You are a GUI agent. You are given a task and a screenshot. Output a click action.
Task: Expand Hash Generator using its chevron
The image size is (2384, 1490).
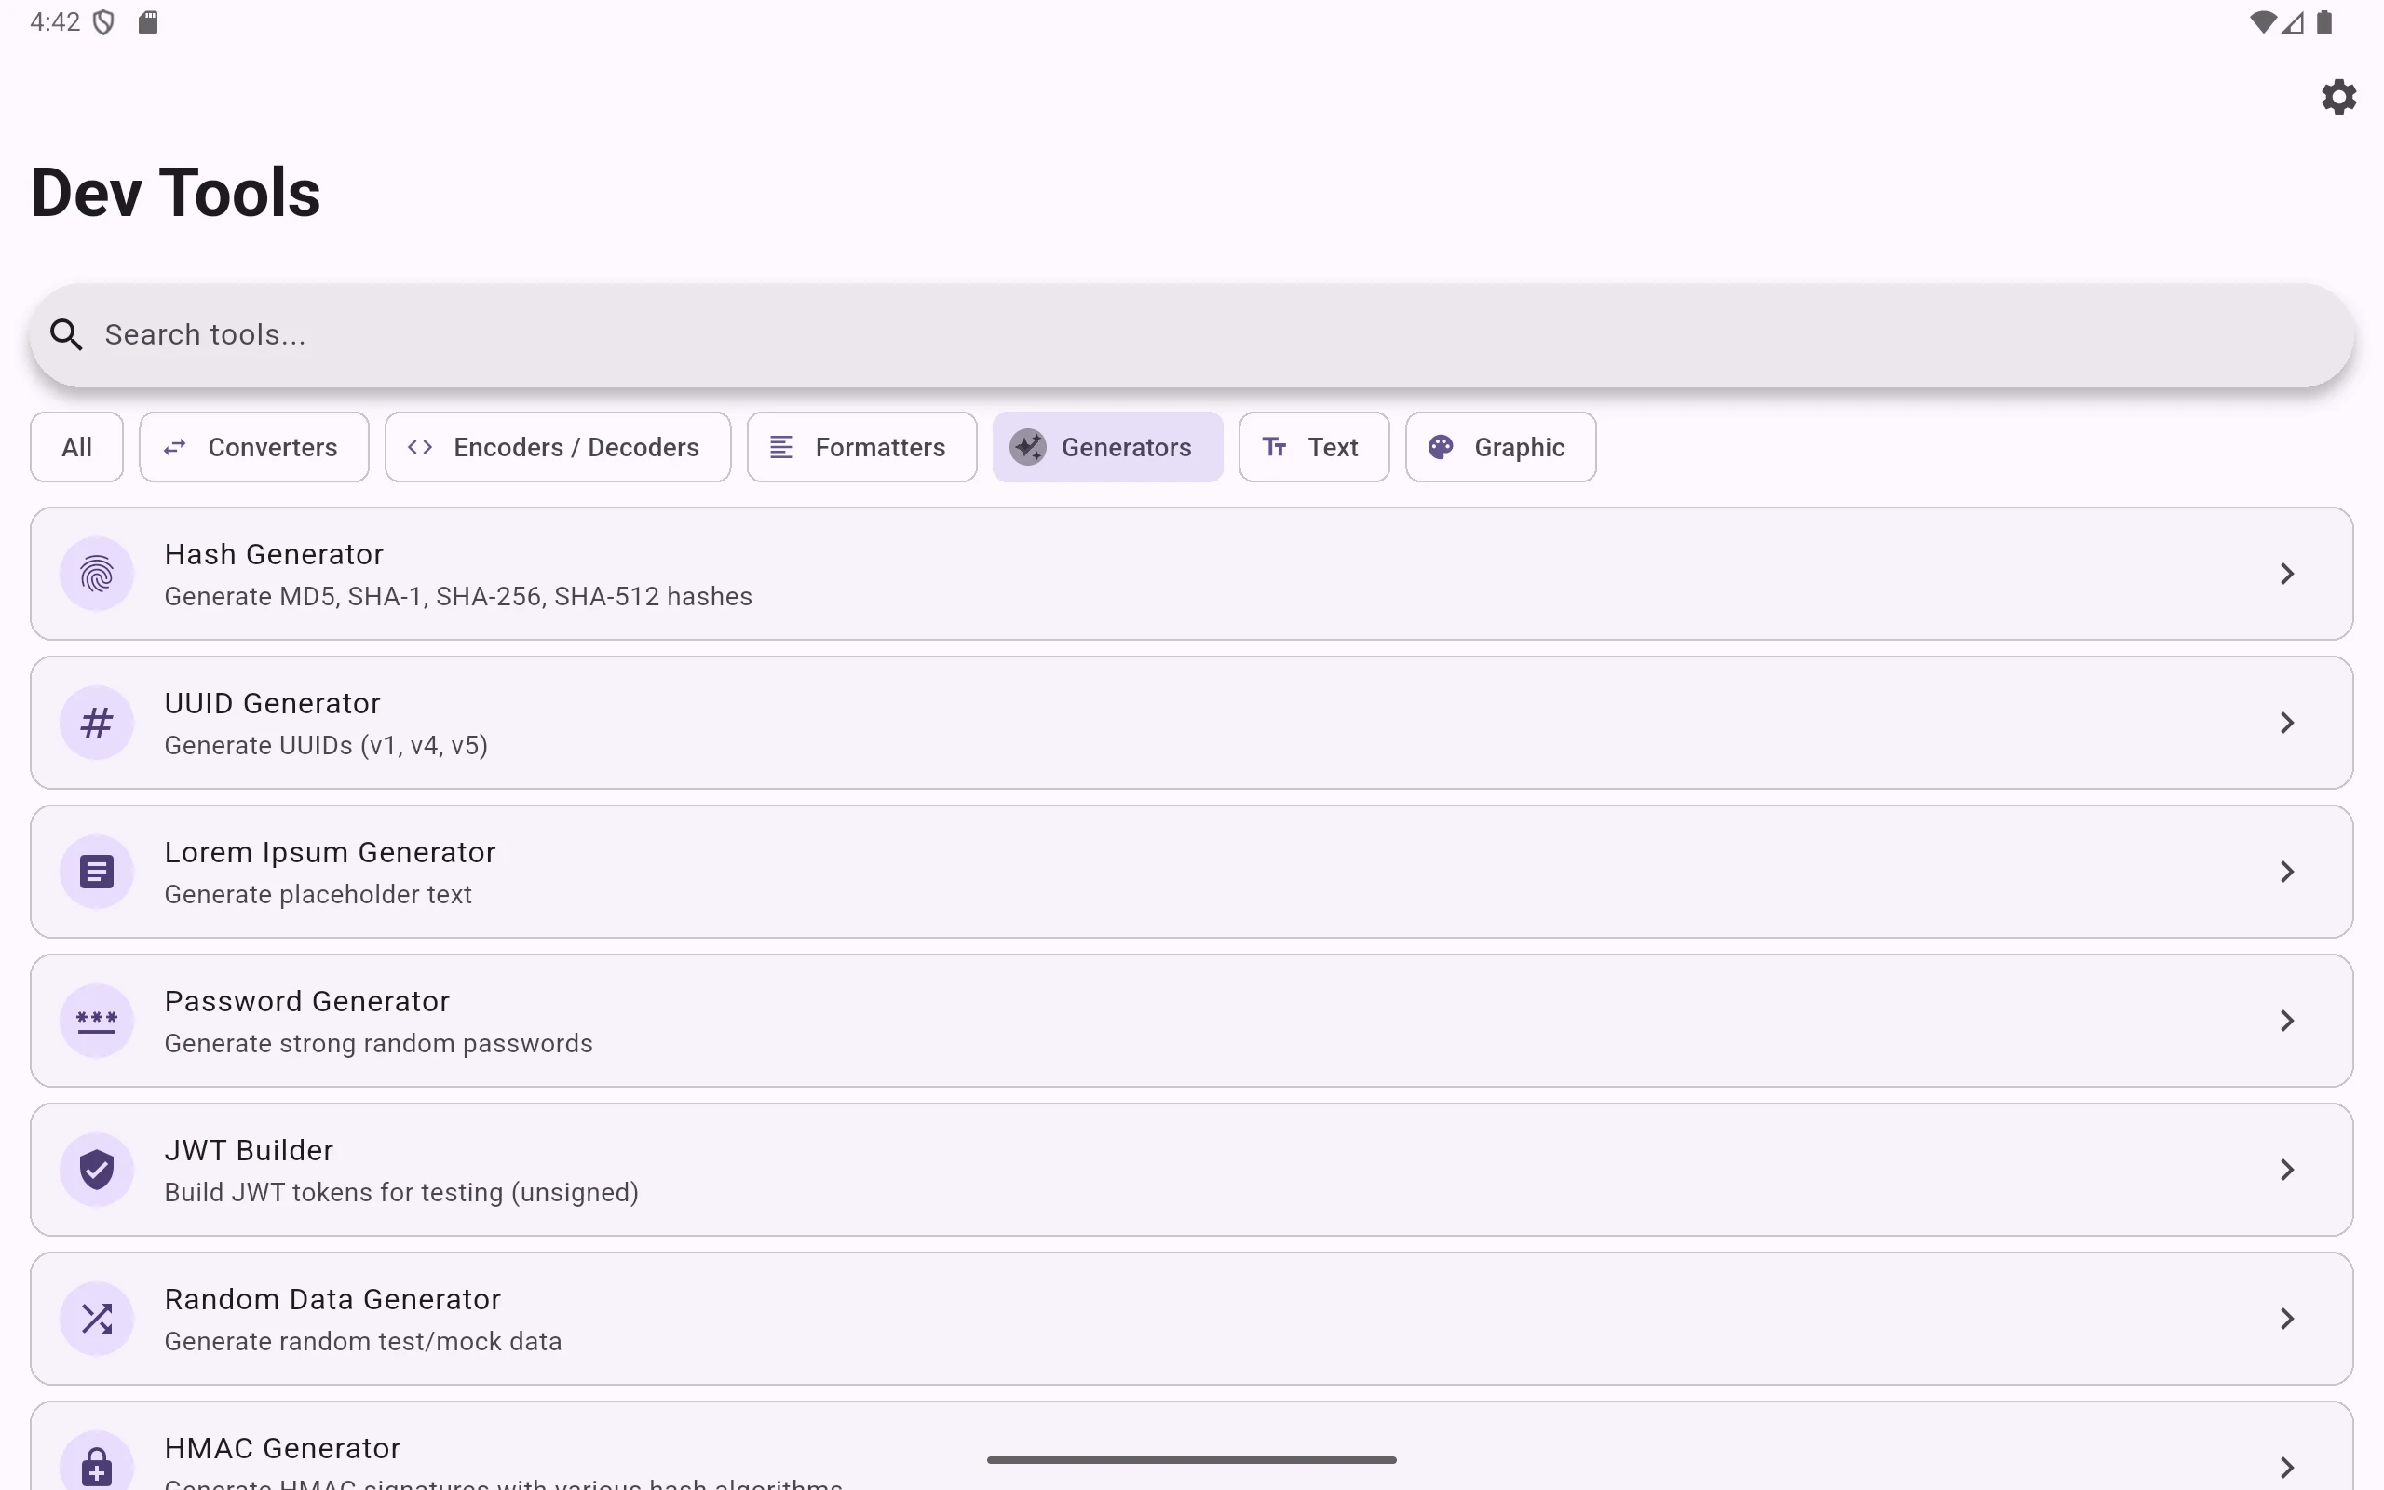click(2287, 574)
